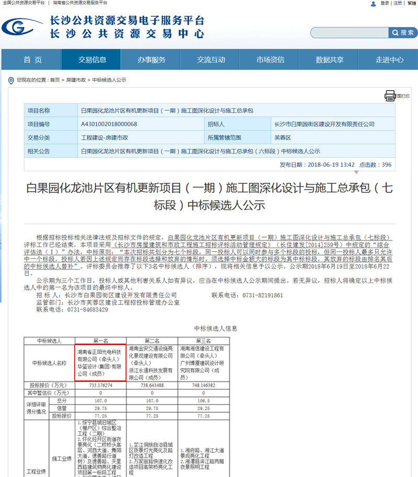The height and width of the screenshot is (477, 418).
Task: Click the location pin icon in breadcrumb
Action: pyautogui.click(x=11, y=80)
